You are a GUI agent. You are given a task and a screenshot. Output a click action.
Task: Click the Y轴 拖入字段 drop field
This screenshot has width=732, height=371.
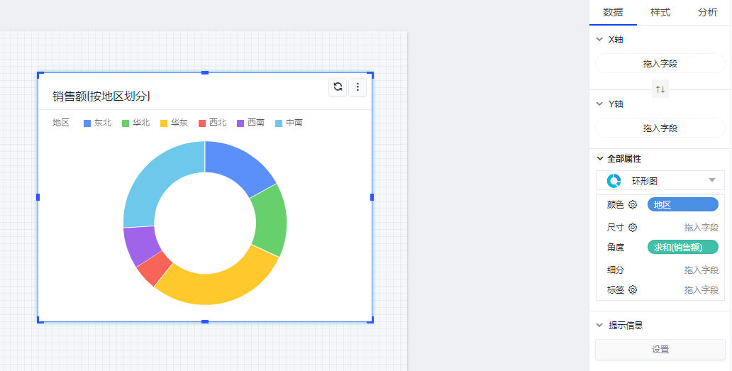[660, 128]
